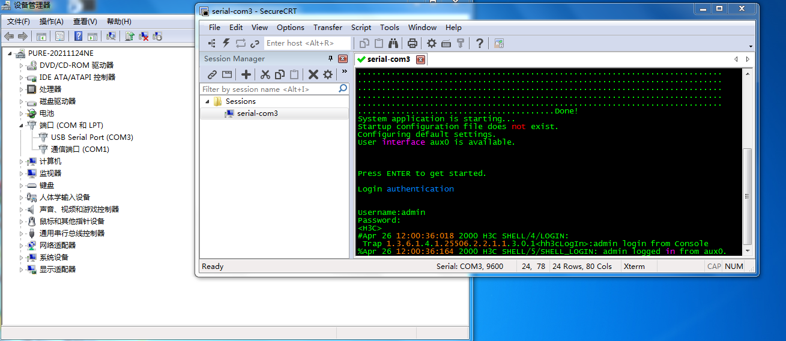Click the Help question mark icon in SecureCRT
786x341 pixels.
point(479,43)
